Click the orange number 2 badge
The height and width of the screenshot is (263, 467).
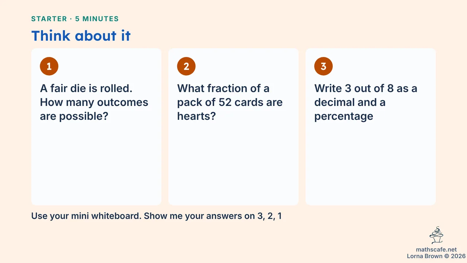[x=186, y=66]
